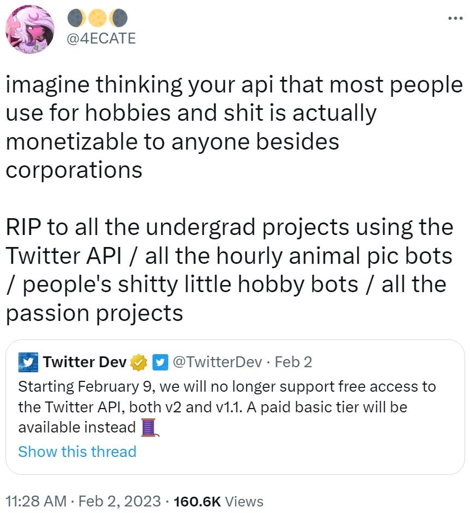Open the profile picture of @4ECATE
The height and width of the screenshot is (513, 470).
point(29,27)
